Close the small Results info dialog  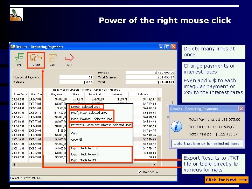[241, 109]
